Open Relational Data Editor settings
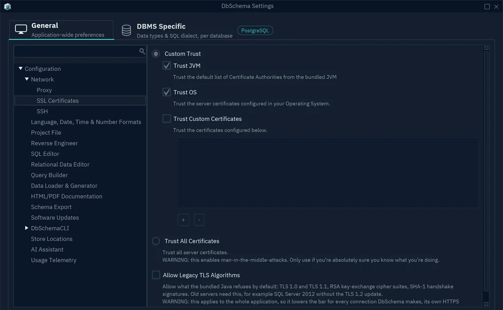503x310 pixels. [60, 164]
